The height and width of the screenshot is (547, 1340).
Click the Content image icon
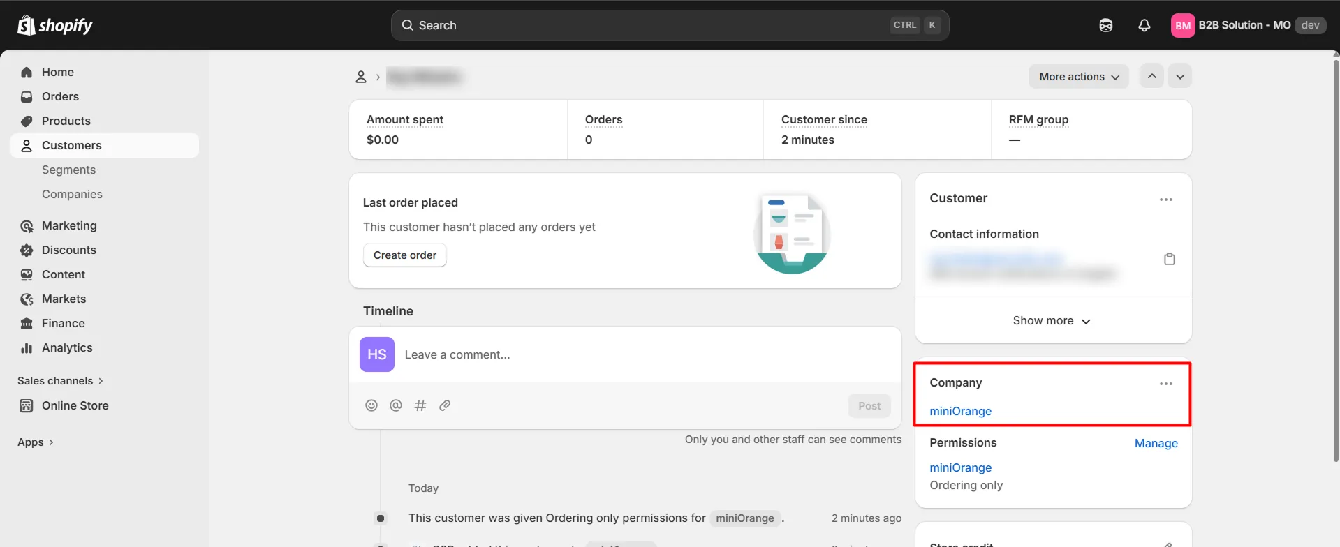tap(27, 275)
